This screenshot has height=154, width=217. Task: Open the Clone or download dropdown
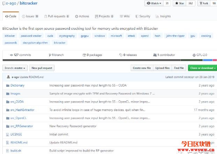[x=202, y=68]
